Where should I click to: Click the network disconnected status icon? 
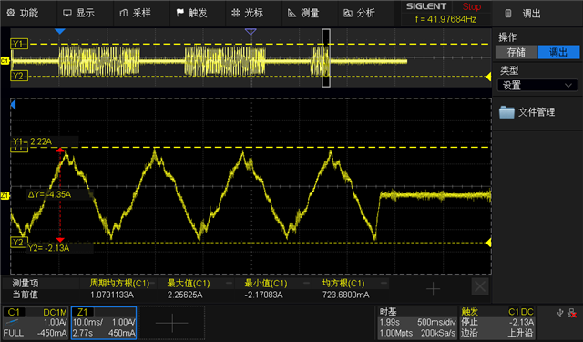[x=572, y=314]
